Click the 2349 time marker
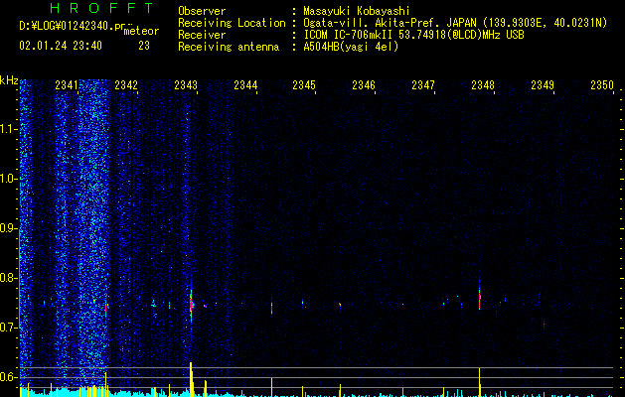 click(x=543, y=85)
